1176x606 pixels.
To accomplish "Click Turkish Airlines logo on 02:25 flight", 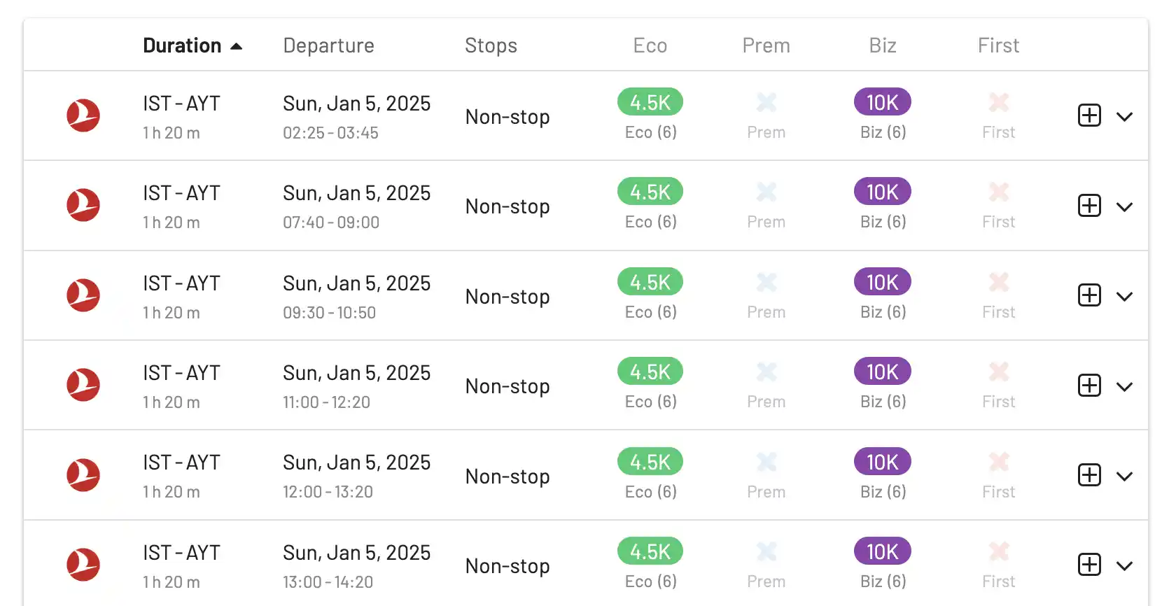I will [83, 115].
